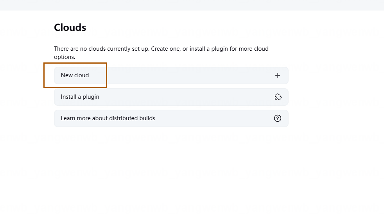Click the plus icon beside New cloud

pos(278,75)
